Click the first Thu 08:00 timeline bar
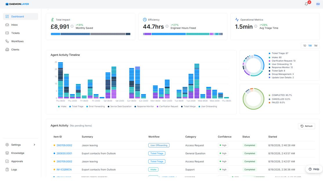Viewport: 323px width, 184px height. pyautogui.click(x=60, y=80)
